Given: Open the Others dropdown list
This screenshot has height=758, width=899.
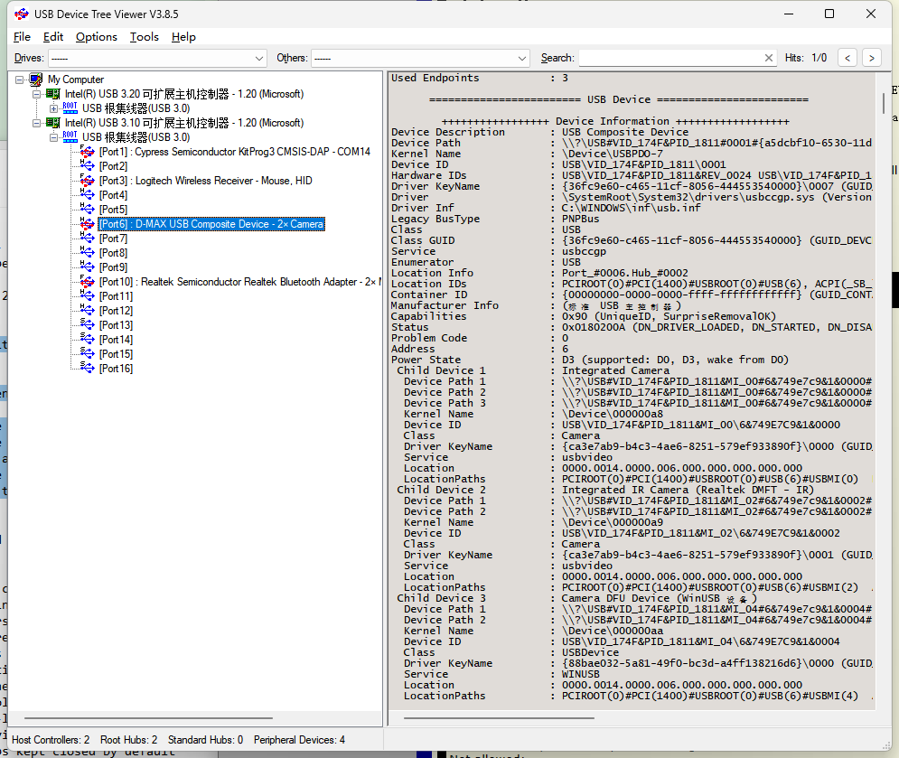Looking at the screenshot, I should point(522,58).
